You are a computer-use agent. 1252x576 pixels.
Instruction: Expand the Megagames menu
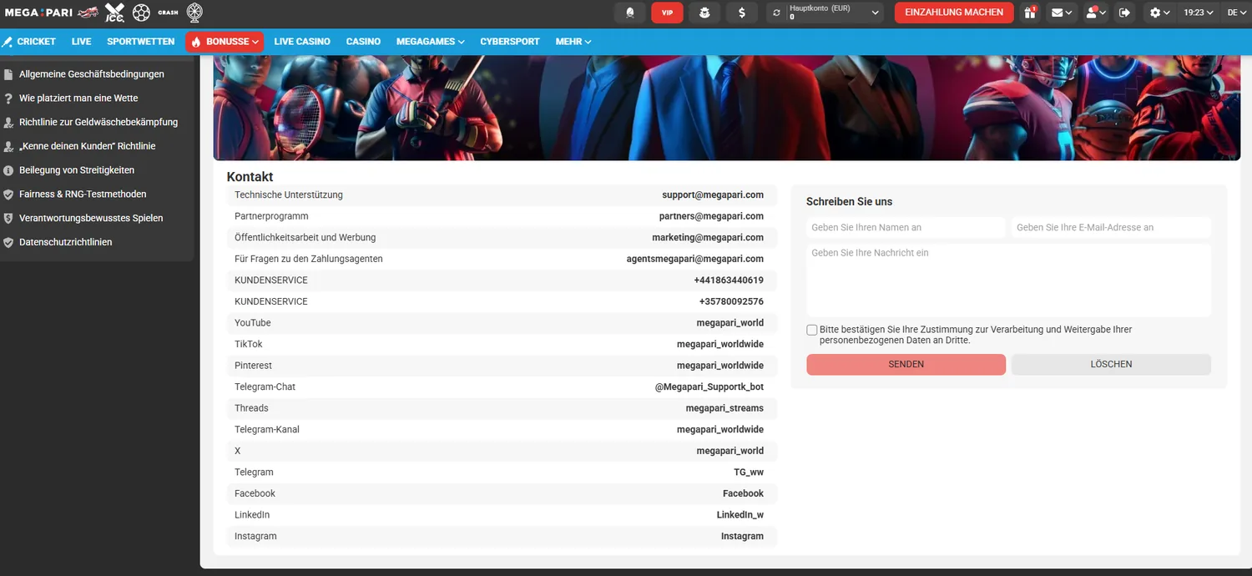tap(431, 42)
